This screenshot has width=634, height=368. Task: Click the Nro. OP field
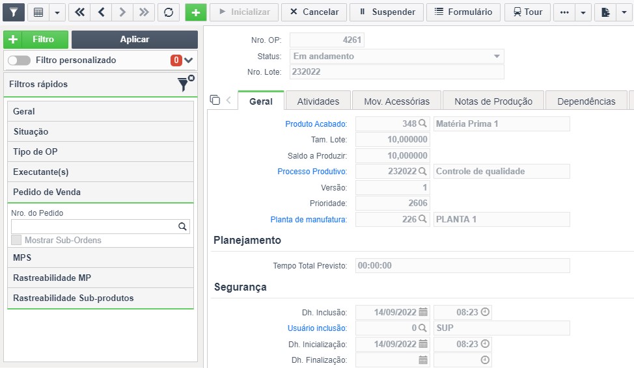pyautogui.click(x=327, y=40)
